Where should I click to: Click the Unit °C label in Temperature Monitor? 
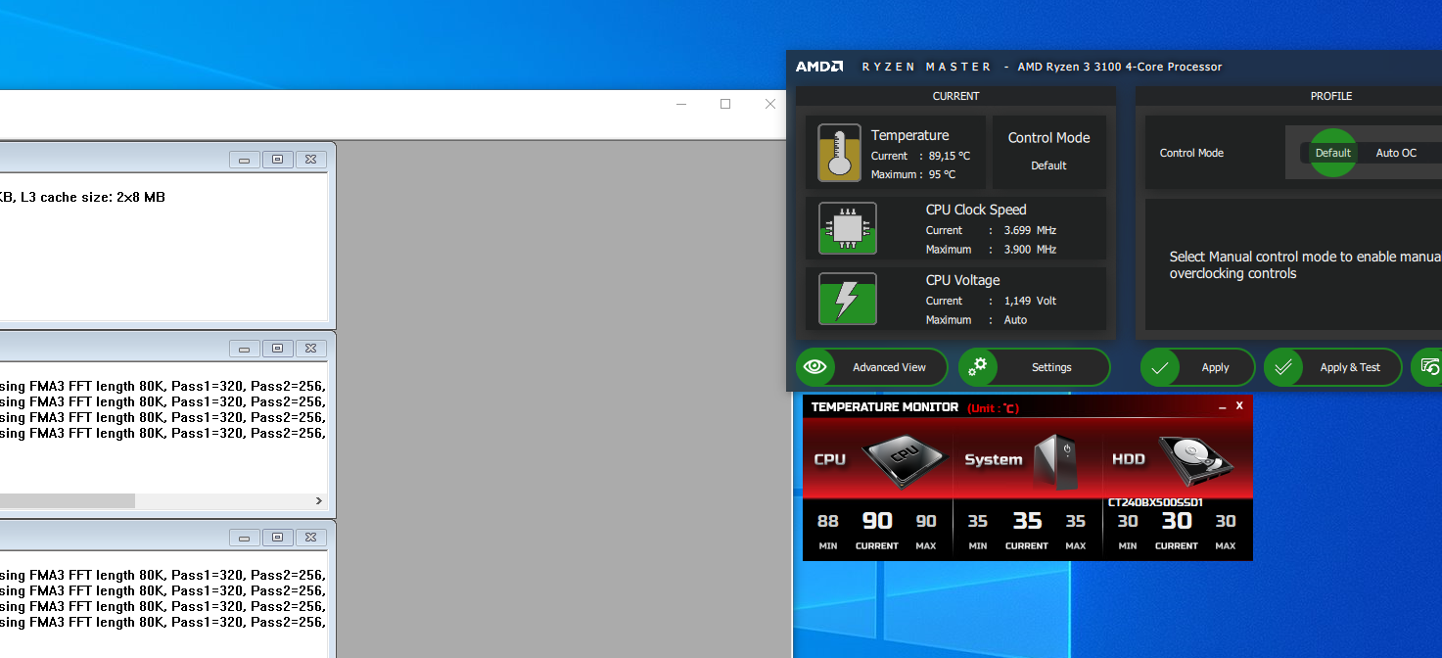pos(993,407)
